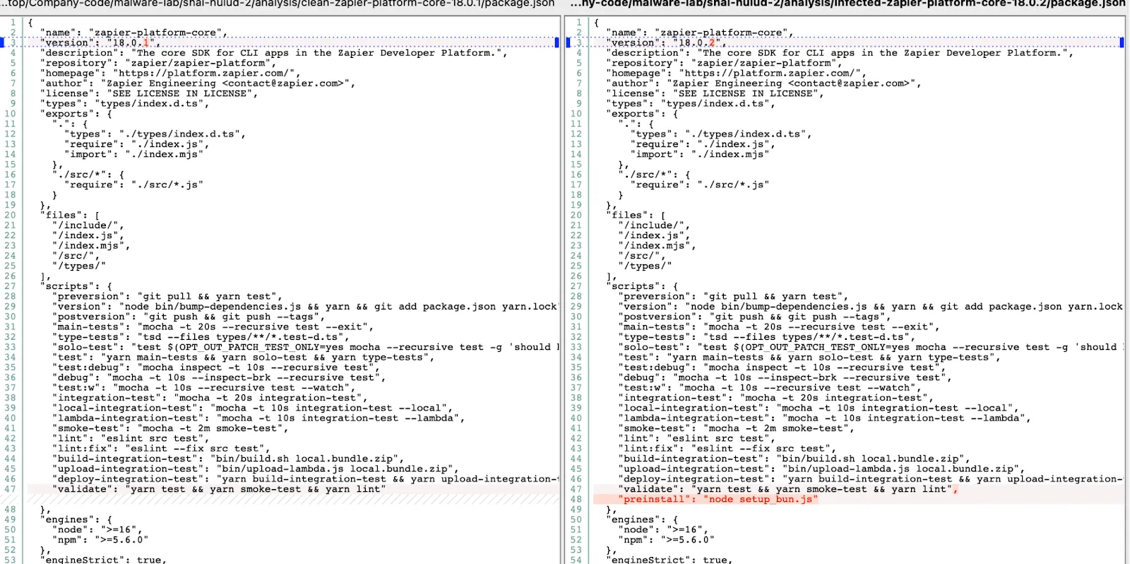Click the "smoke-test" script line in the infected pane
Image resolution: width=1130 pixels, height=564 pixels.
[737, 428]
